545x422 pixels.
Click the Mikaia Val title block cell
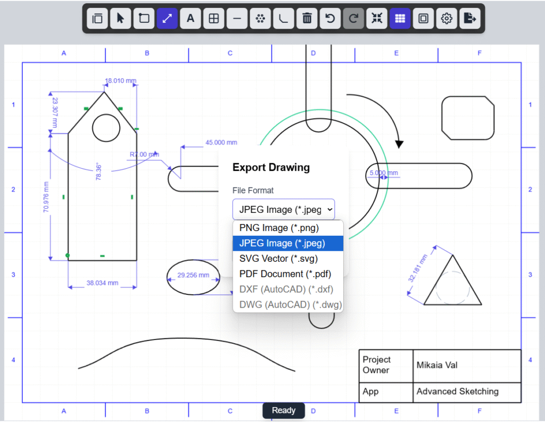[x=466, y=366]
